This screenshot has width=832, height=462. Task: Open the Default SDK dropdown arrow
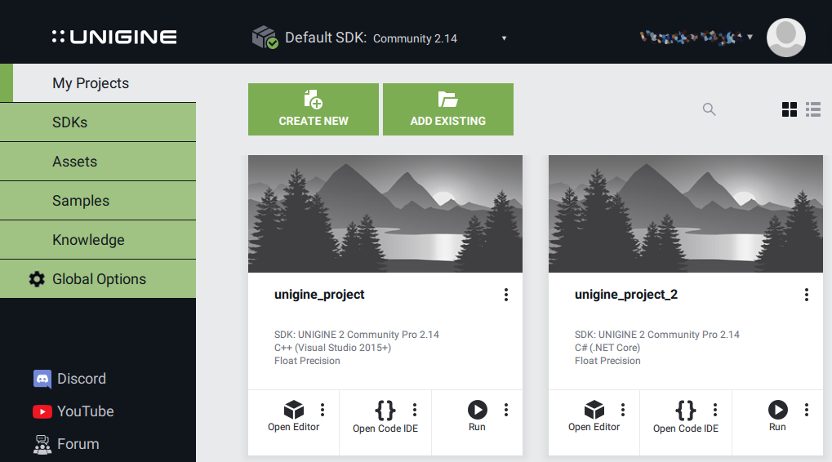[504, 38]
